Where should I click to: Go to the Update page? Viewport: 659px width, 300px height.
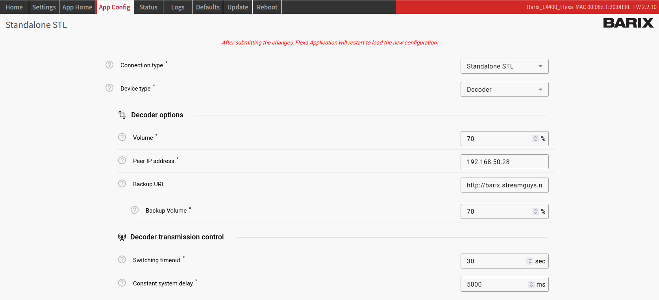point(238,7)
